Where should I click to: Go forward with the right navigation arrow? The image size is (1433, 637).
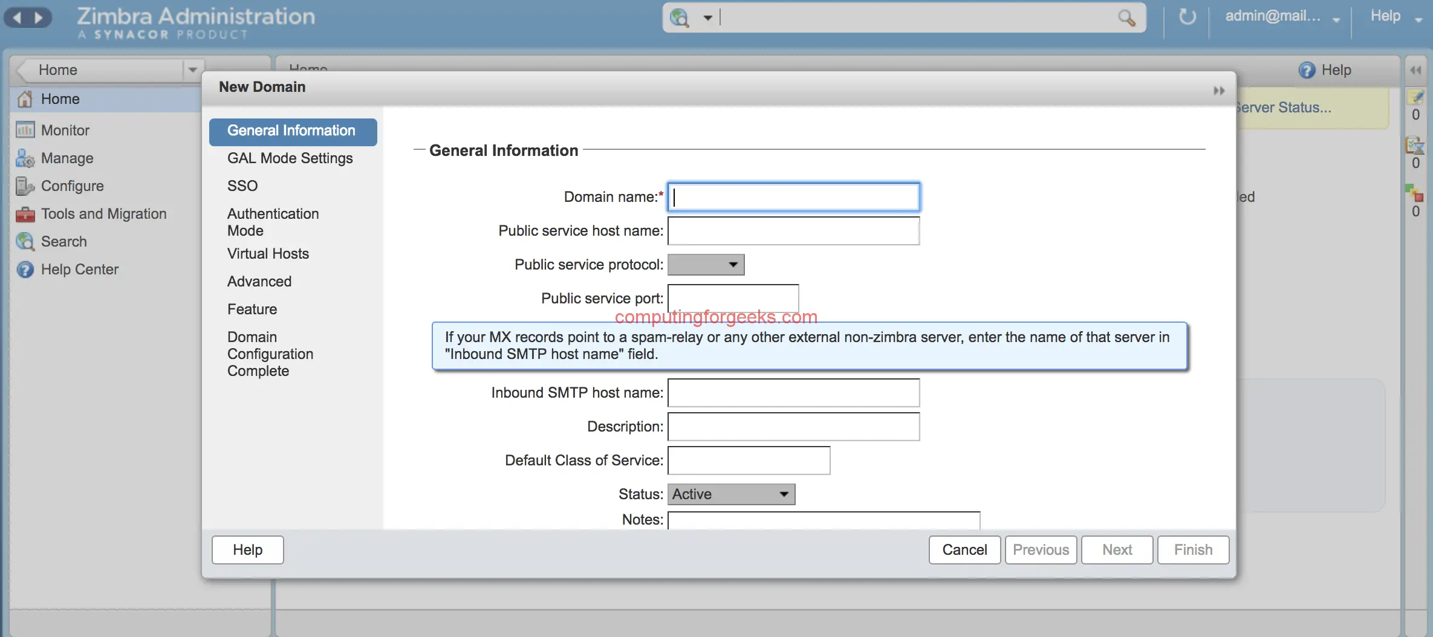pyautogui.click(x=39, y=18)
